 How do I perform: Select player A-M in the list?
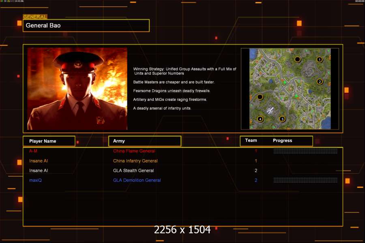tap(33, 151)
